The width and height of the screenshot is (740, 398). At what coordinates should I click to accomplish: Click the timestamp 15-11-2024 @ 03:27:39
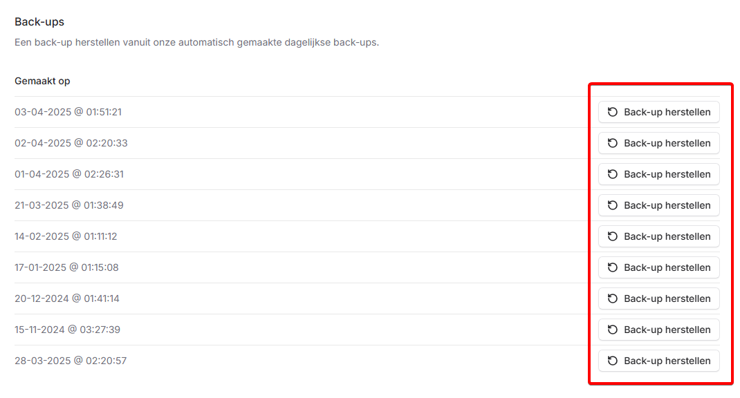[67, 330]
